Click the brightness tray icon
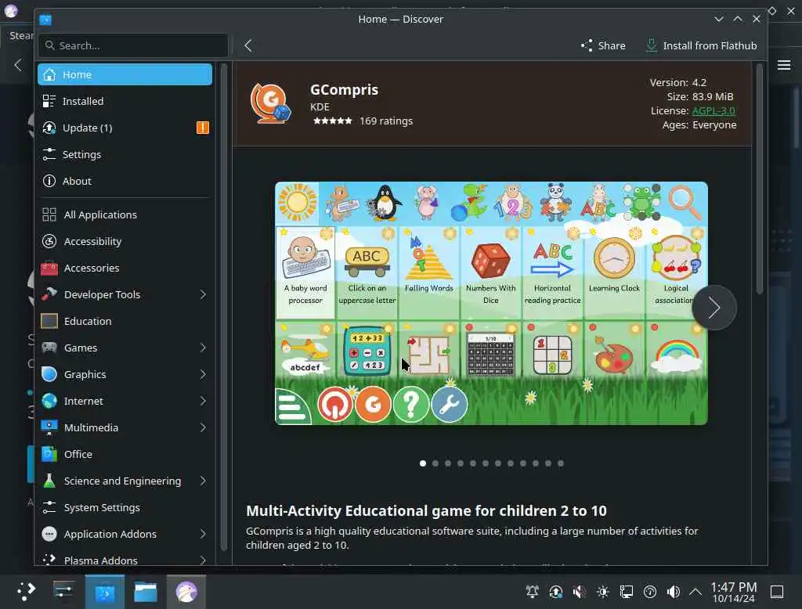The height and width of the screenshot is (609, 802). point(602,592)
